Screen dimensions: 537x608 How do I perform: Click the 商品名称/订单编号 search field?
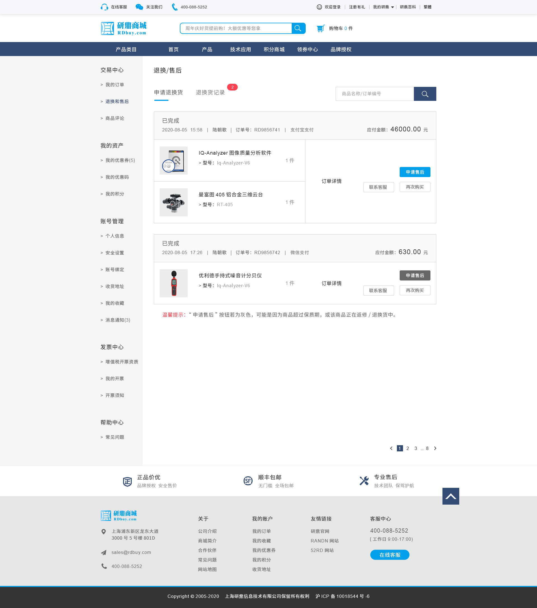375,94
